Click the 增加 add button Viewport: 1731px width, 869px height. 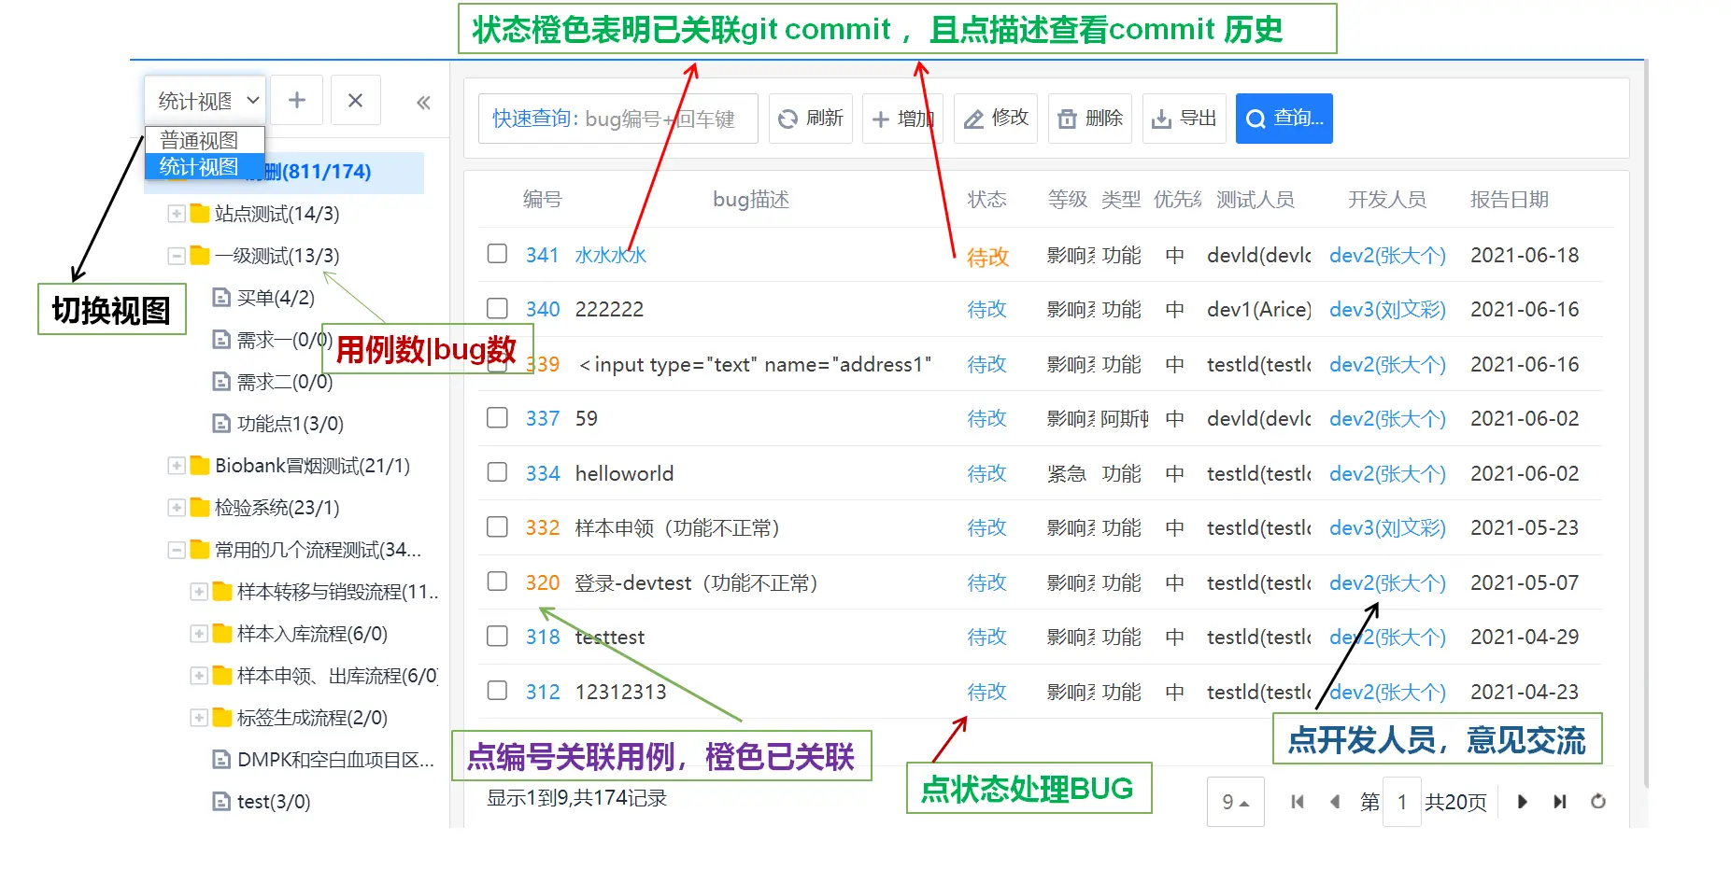click(902, 119)
